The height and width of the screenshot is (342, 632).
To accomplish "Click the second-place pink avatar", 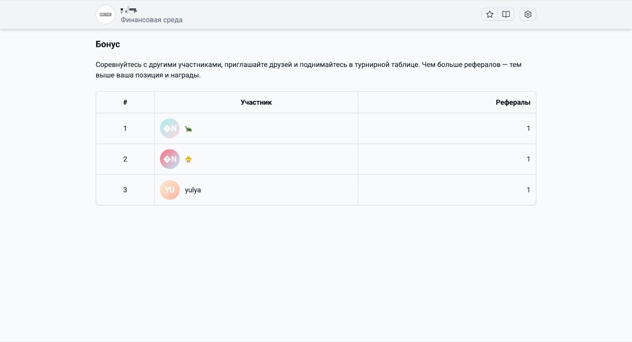I will click(x=170, y=159).
